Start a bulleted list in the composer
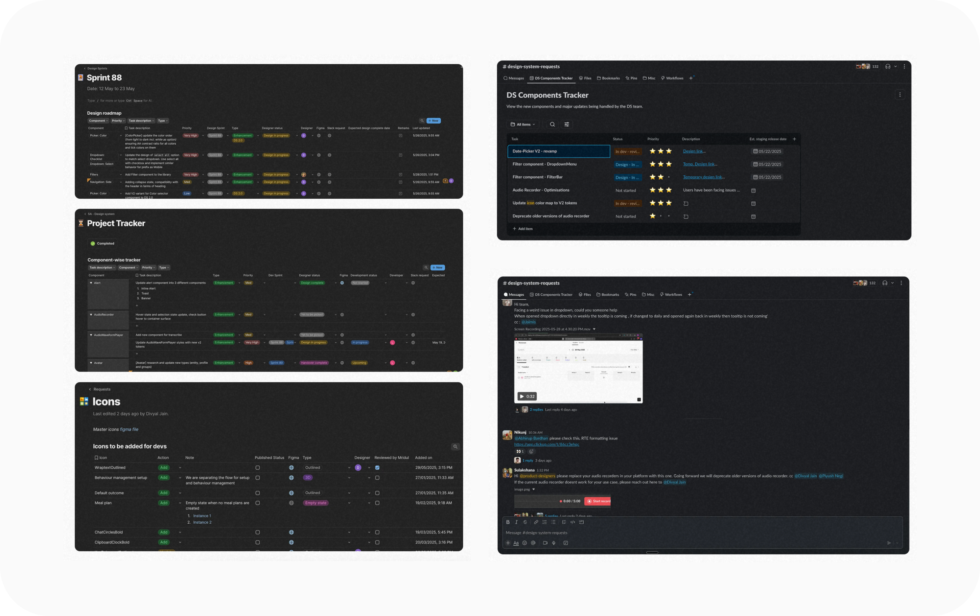Screen dimensions: 980x616 (x=553, y=522)
